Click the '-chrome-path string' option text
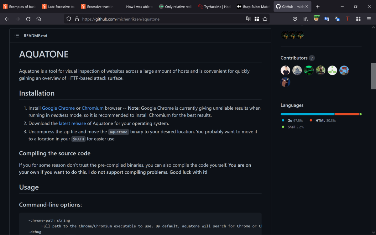The image size is (376, 235). coord(49,220)
